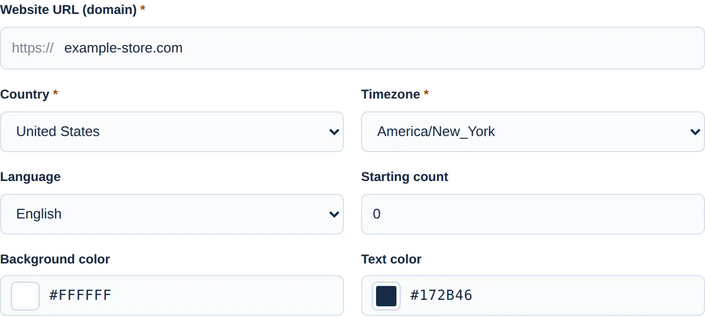Open the Country dropdown showing United States
Viewport: 705px width, 317px height.
[172, 132]
